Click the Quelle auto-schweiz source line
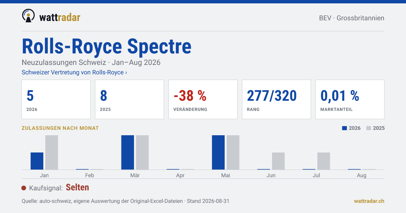406x213 pixels. point(126,201)
